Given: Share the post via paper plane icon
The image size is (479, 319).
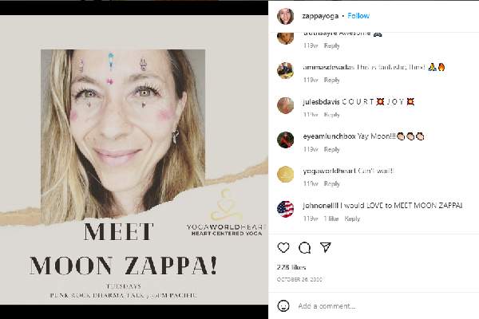Looking at the screenshot, I should pos(324,247).
